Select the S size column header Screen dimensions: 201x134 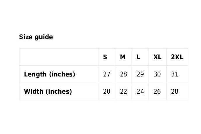click(x=105, y=57)
